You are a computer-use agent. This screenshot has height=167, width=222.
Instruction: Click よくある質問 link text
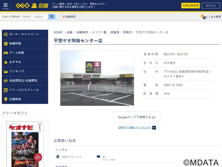[213, 17]
